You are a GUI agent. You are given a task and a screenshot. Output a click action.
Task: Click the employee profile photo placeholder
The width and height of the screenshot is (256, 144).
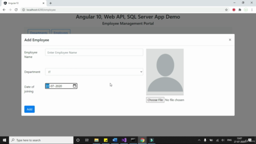[x=165, y=72]
